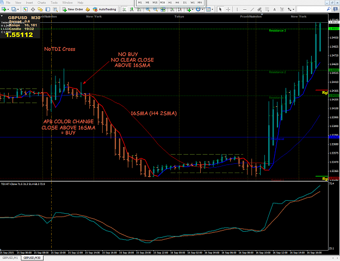Click the MetaTrader application icon in menu bar
This screenshot has width=340, height=261.
(x=2, y=3)
